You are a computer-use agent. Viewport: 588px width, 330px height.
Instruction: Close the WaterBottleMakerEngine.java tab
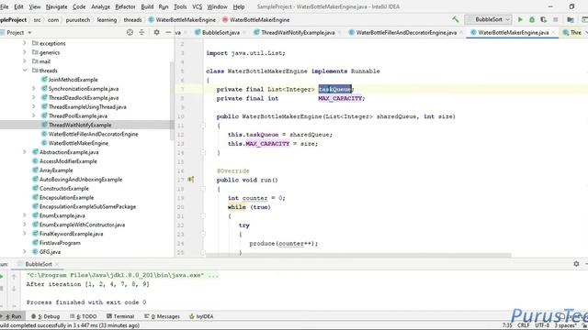[553, 33]
